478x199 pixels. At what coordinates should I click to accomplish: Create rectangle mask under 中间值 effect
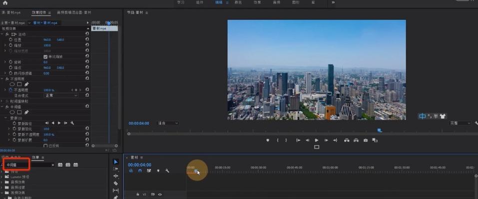(19, 112)
